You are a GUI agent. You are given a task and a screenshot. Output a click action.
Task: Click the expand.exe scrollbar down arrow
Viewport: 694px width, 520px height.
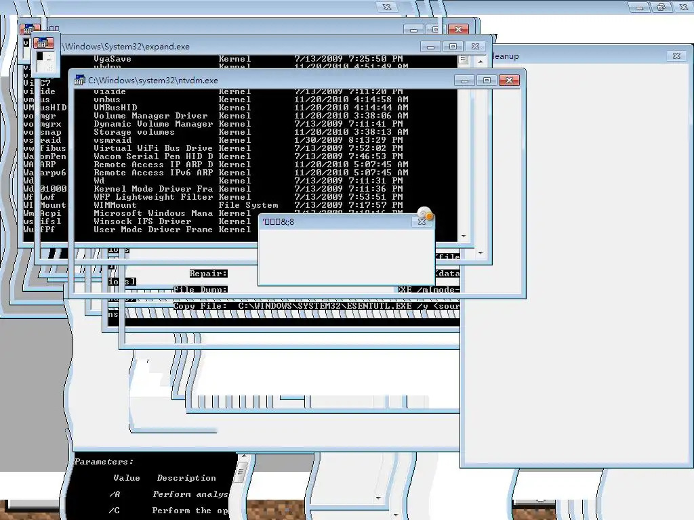(481, 253)
